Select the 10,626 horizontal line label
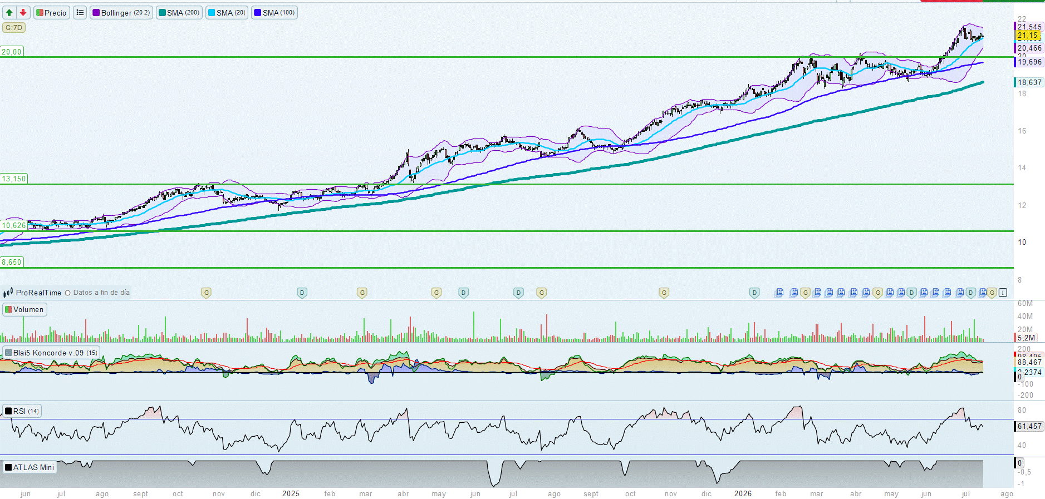 point(14,225)
